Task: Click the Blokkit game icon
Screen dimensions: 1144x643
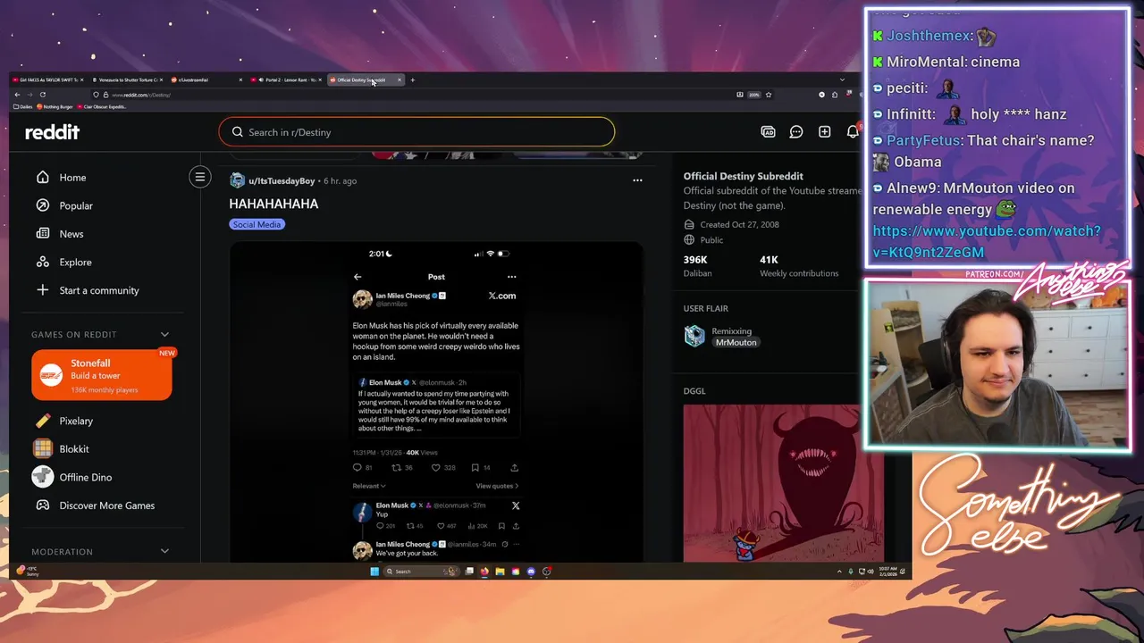Action: [x=43, y=448]
